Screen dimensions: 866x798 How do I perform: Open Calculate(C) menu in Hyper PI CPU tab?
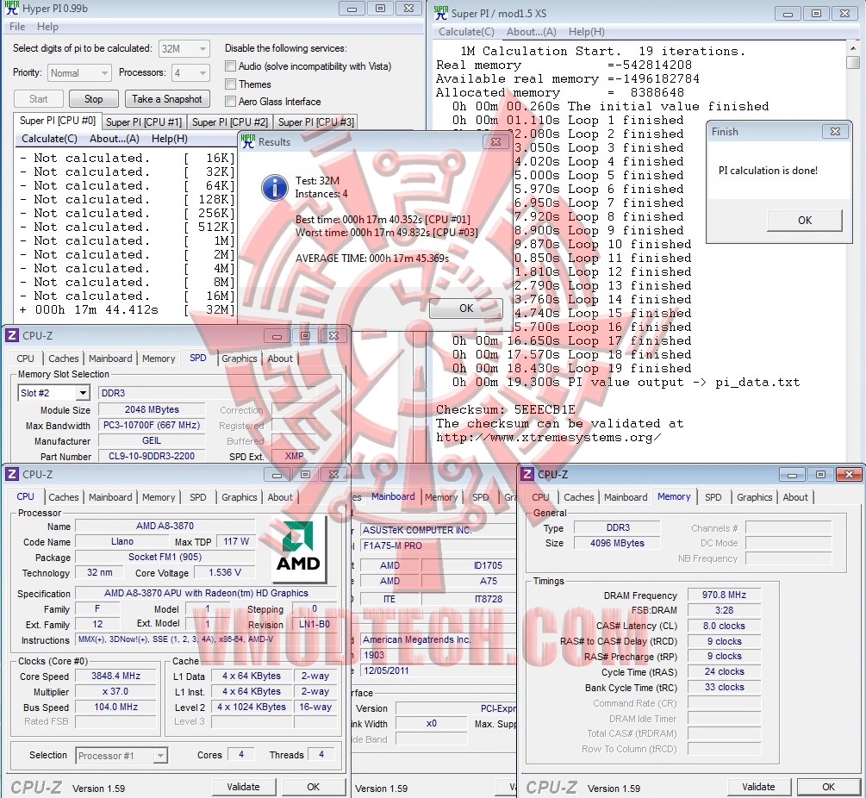tap(49, 139)
